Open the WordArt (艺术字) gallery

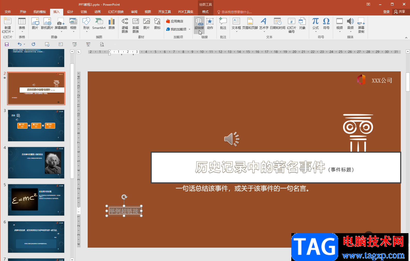point(264,25)
